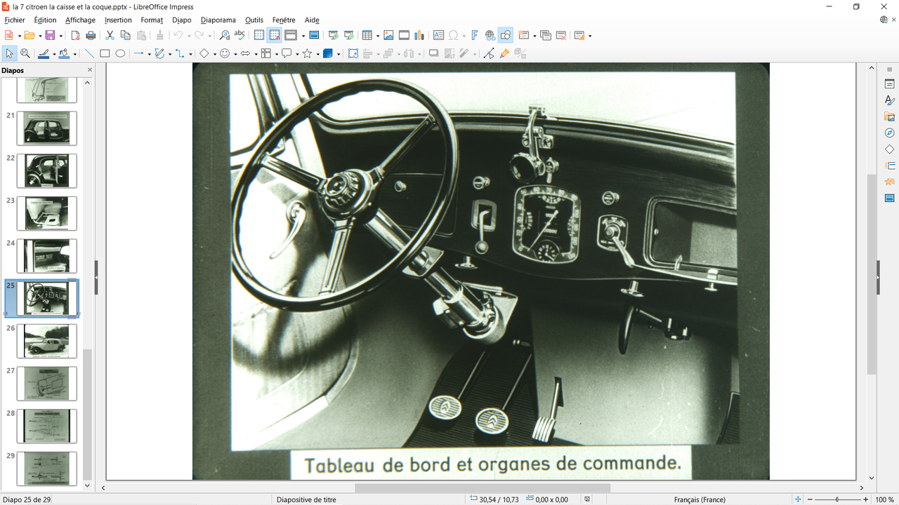Expand Table insert dropdown
Viewport: 899px width, 505px height.
coord(377,36)
